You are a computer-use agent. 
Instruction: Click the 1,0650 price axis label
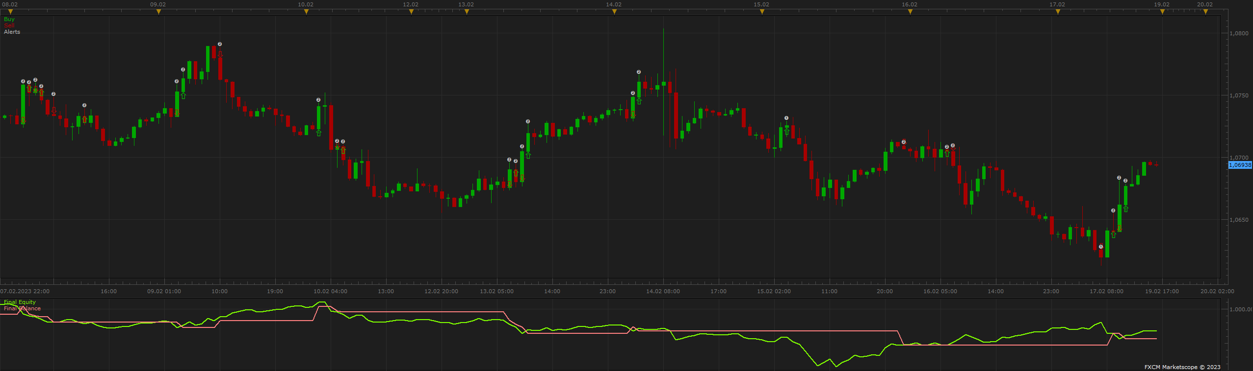pos(1239,220)
